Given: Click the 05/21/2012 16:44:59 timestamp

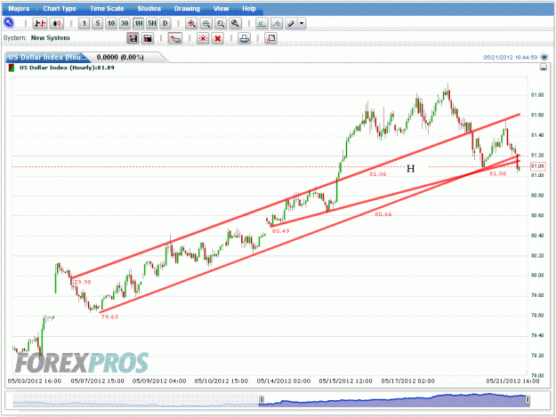Looking at the screenshot, I should click(x=511, y=57).
